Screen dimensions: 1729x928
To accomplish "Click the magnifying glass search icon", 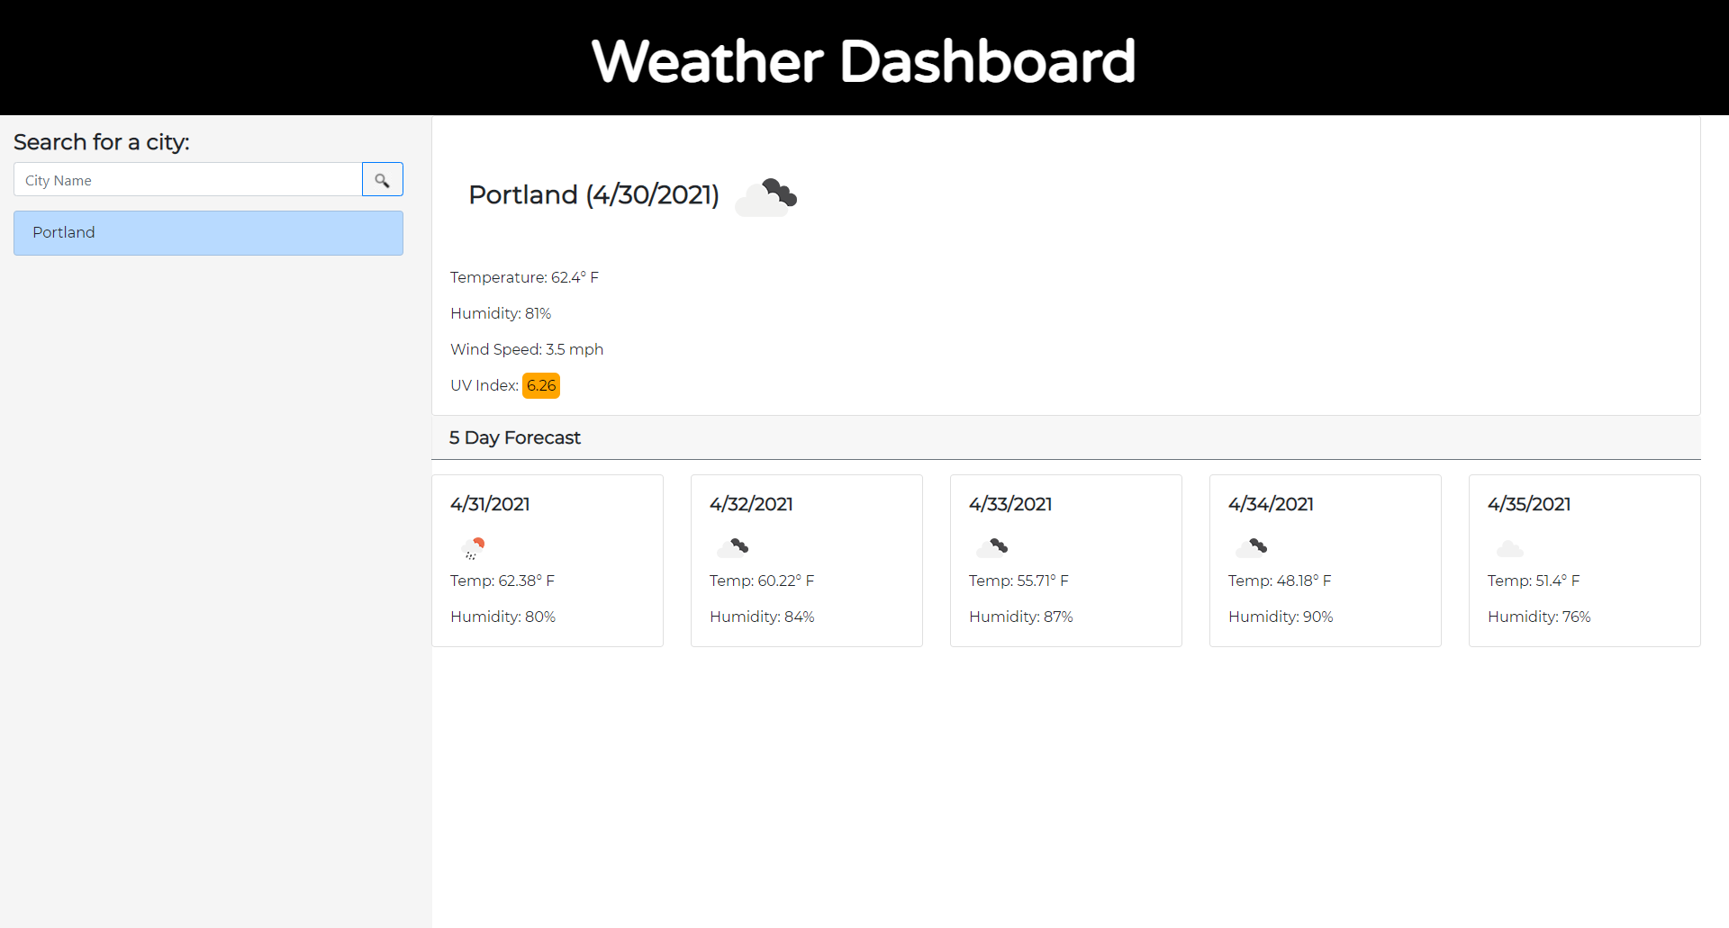I will pos(382,179).
